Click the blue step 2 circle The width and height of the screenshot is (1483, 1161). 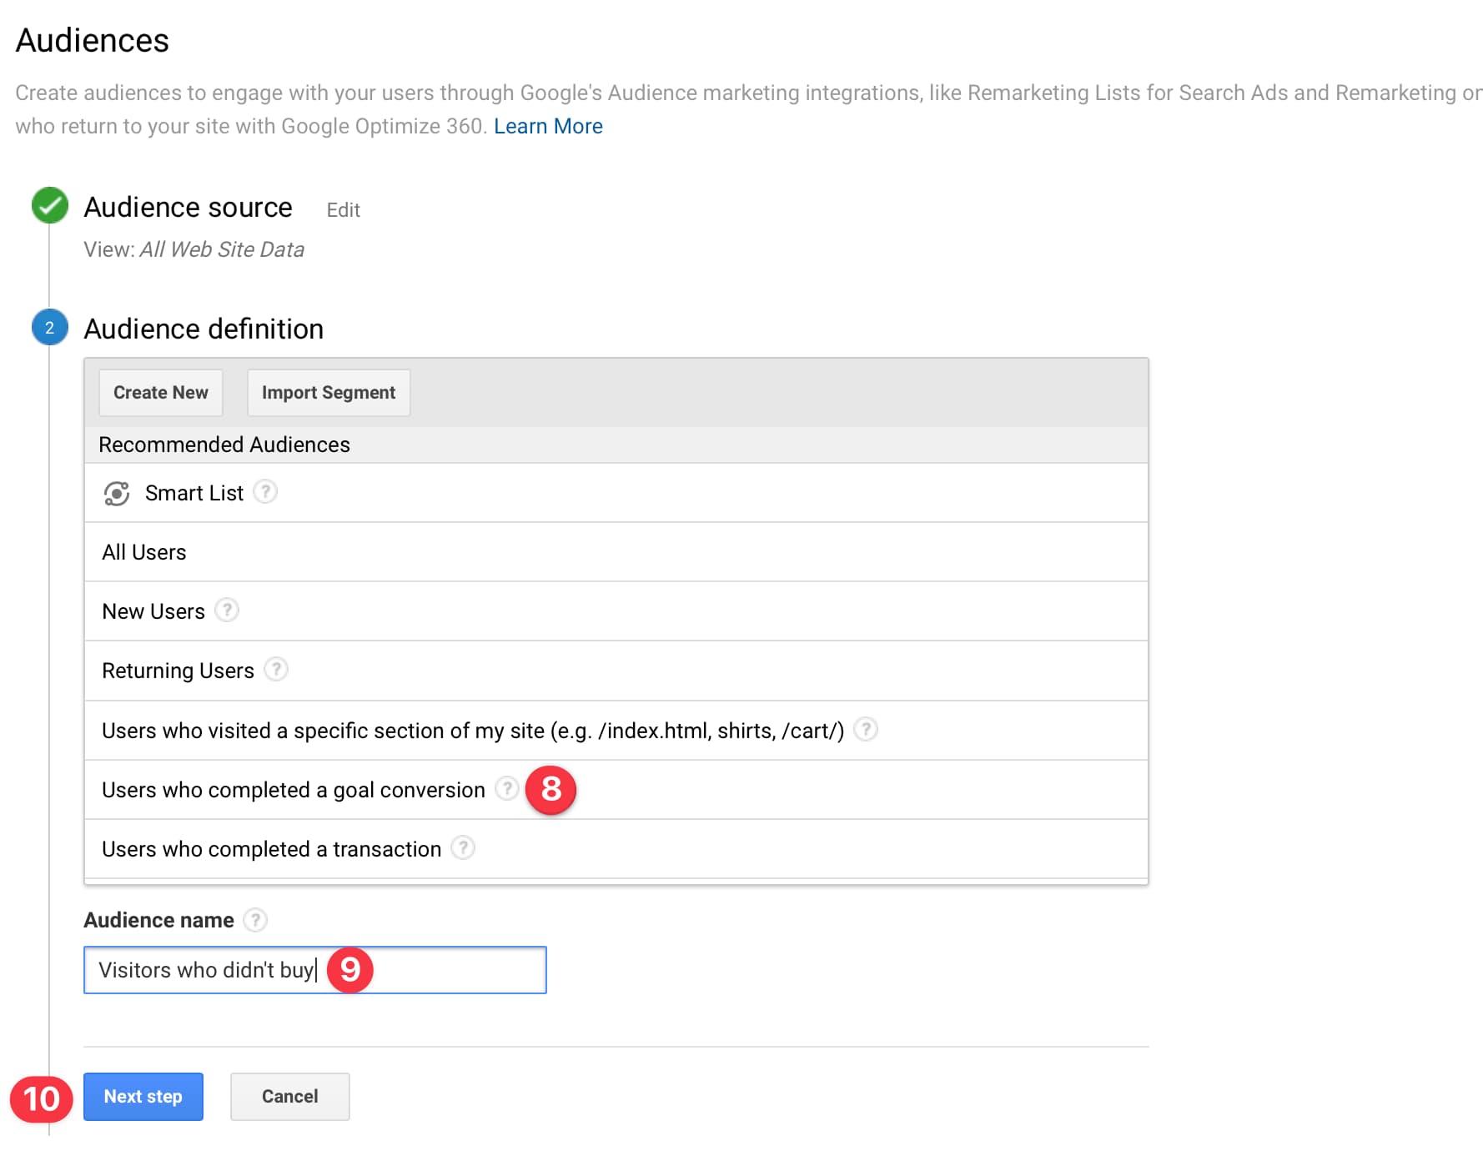click(x=50, y=328)
